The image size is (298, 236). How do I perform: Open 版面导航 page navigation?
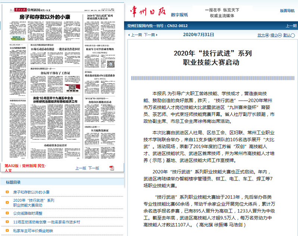[287, 11]
